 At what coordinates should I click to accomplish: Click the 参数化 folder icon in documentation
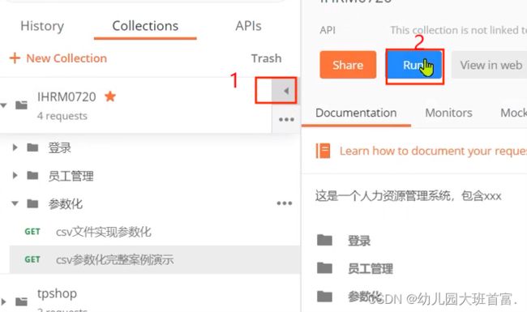click(x=324, y=297)
